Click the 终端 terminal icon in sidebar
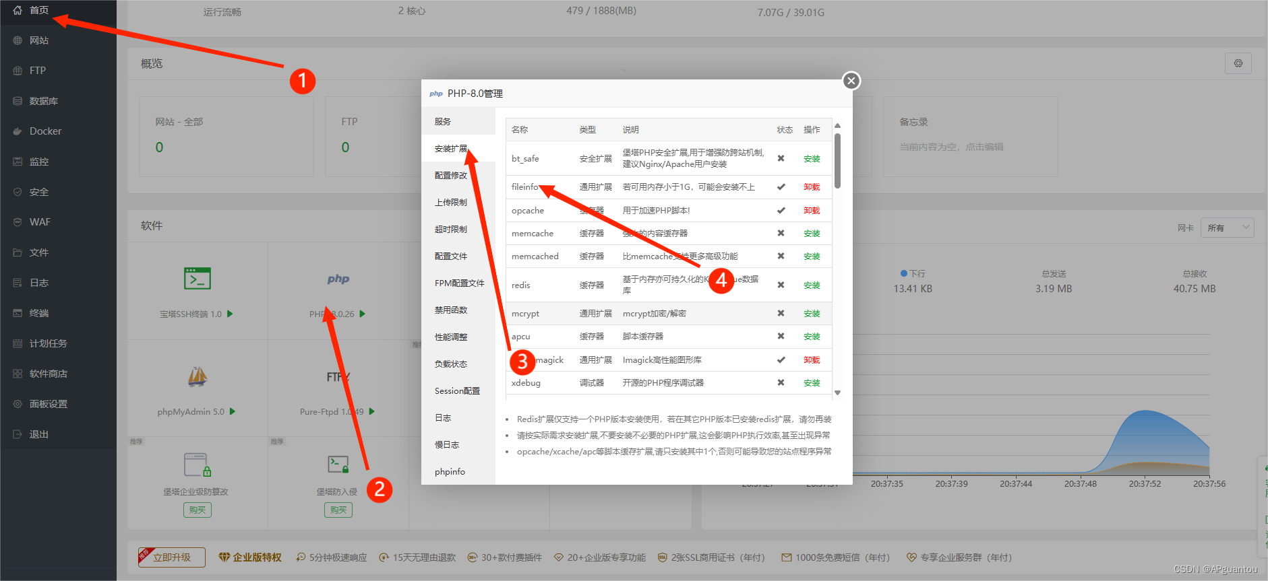1268x581 pixels. tap(18, 313)
